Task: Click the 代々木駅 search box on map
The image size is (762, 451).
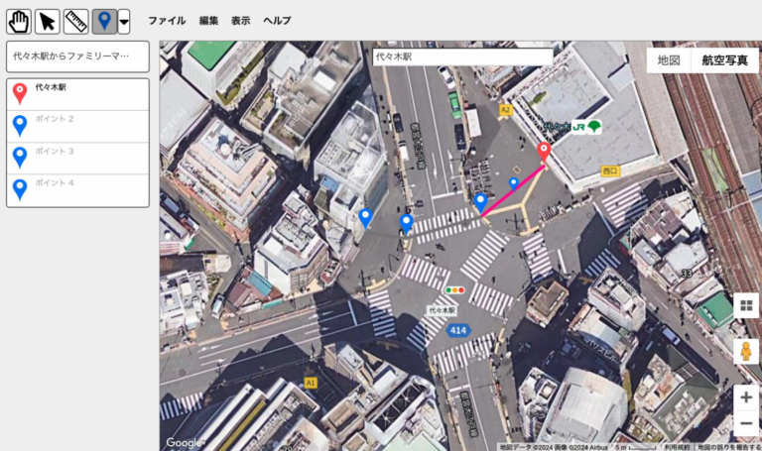Action: pos(462,57)
